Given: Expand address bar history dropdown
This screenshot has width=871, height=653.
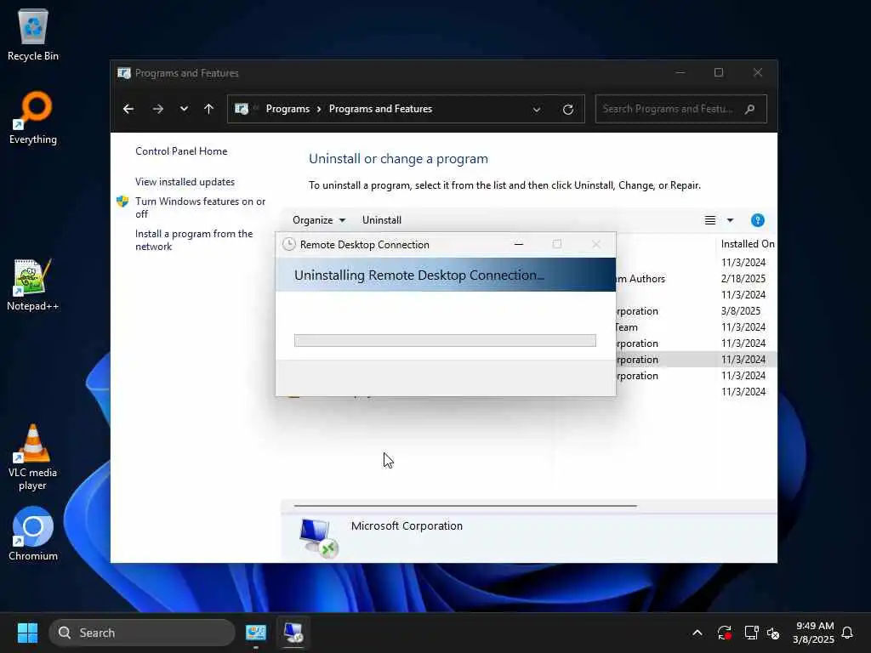Looking at the screenshot, I should tap(537, 110).
